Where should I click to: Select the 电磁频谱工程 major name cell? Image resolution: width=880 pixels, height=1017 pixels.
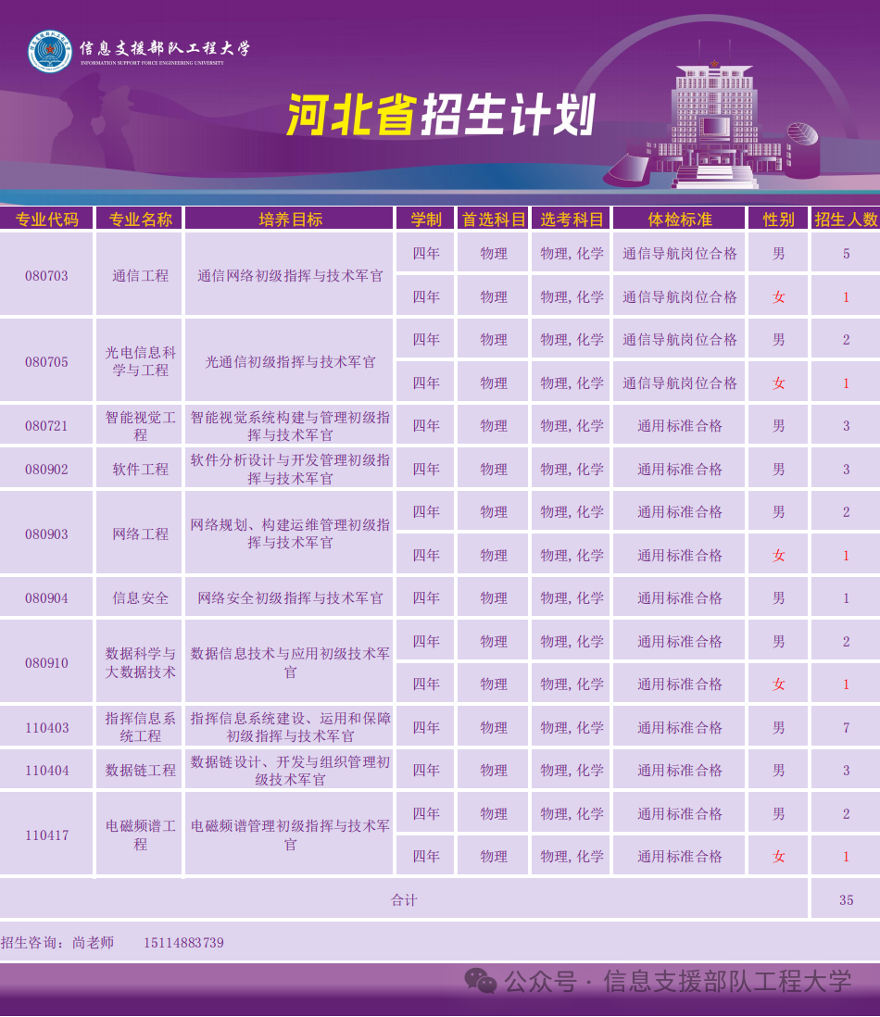pos(140,835)
